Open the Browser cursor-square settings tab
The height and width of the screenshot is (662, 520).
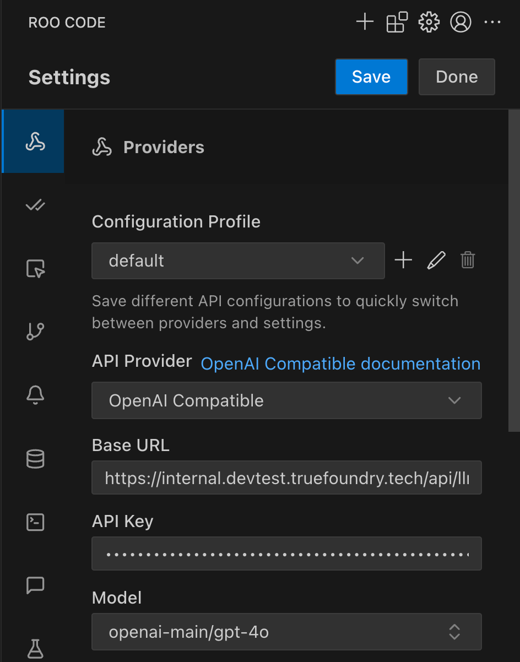[x=35, y=268]
